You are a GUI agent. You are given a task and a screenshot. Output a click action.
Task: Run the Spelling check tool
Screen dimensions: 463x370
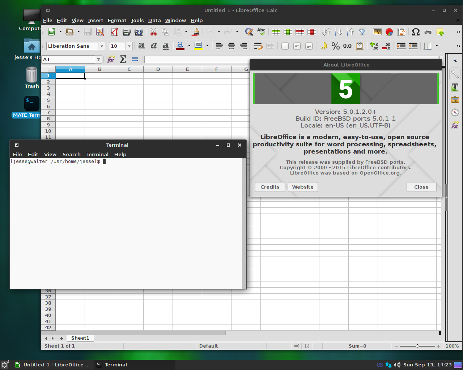261,32
